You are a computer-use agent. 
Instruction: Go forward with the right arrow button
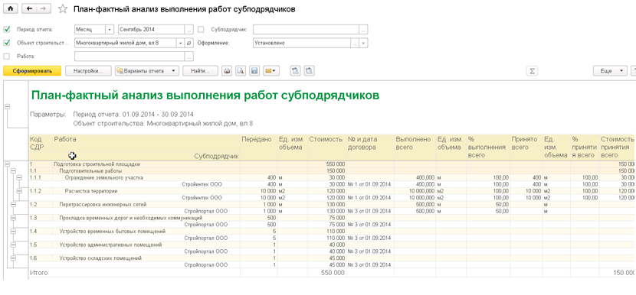44,8
